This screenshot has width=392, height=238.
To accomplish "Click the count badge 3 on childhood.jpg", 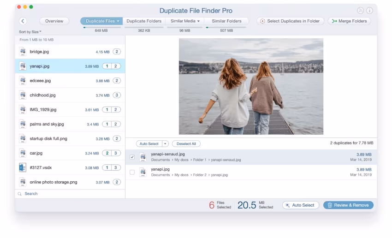I will pyautogui.click(x=117, y=95).
